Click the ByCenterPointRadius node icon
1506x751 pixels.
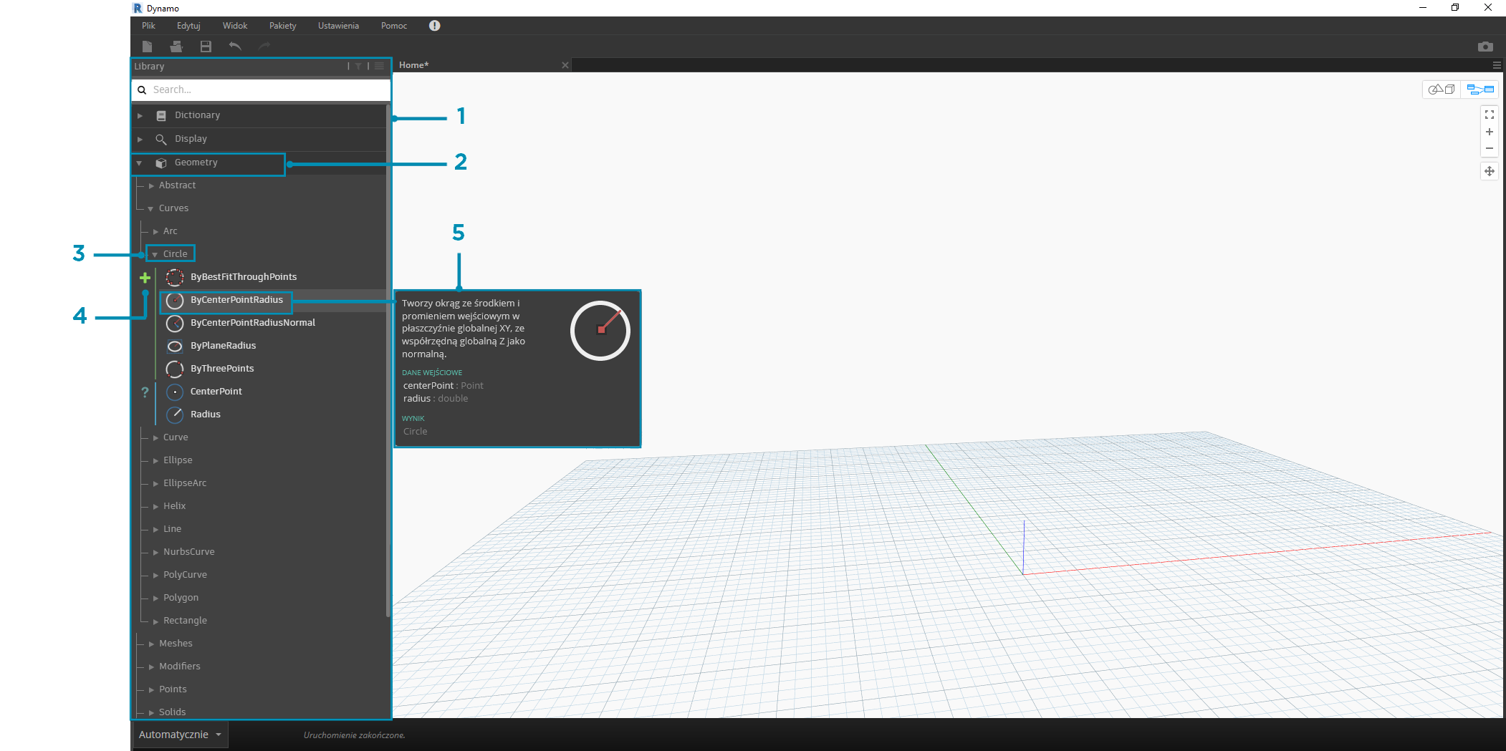click(x=175, y=301)
